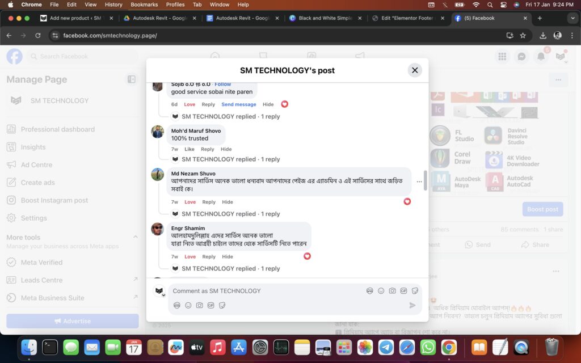
Task: Click the send comment arrow icon
Action: tap(412, 305)
